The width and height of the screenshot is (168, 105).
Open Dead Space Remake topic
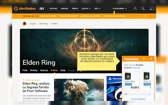(x=48, y=16)
